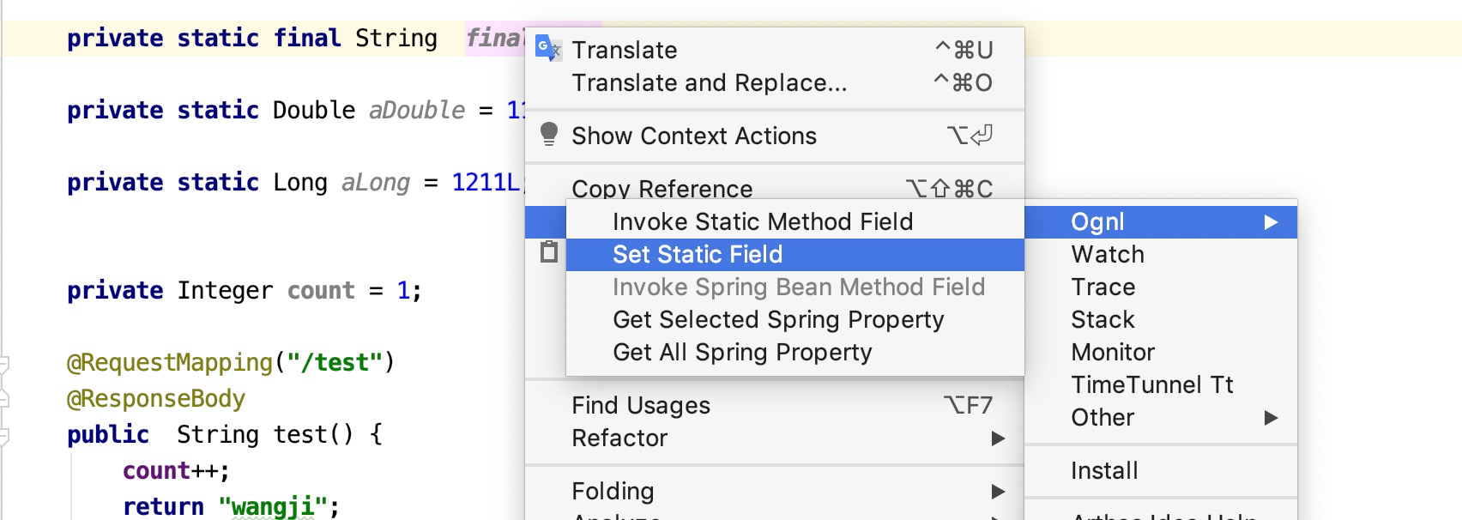
Task: Click the lightbulb Context Actions icon
Action: [549, 134]
